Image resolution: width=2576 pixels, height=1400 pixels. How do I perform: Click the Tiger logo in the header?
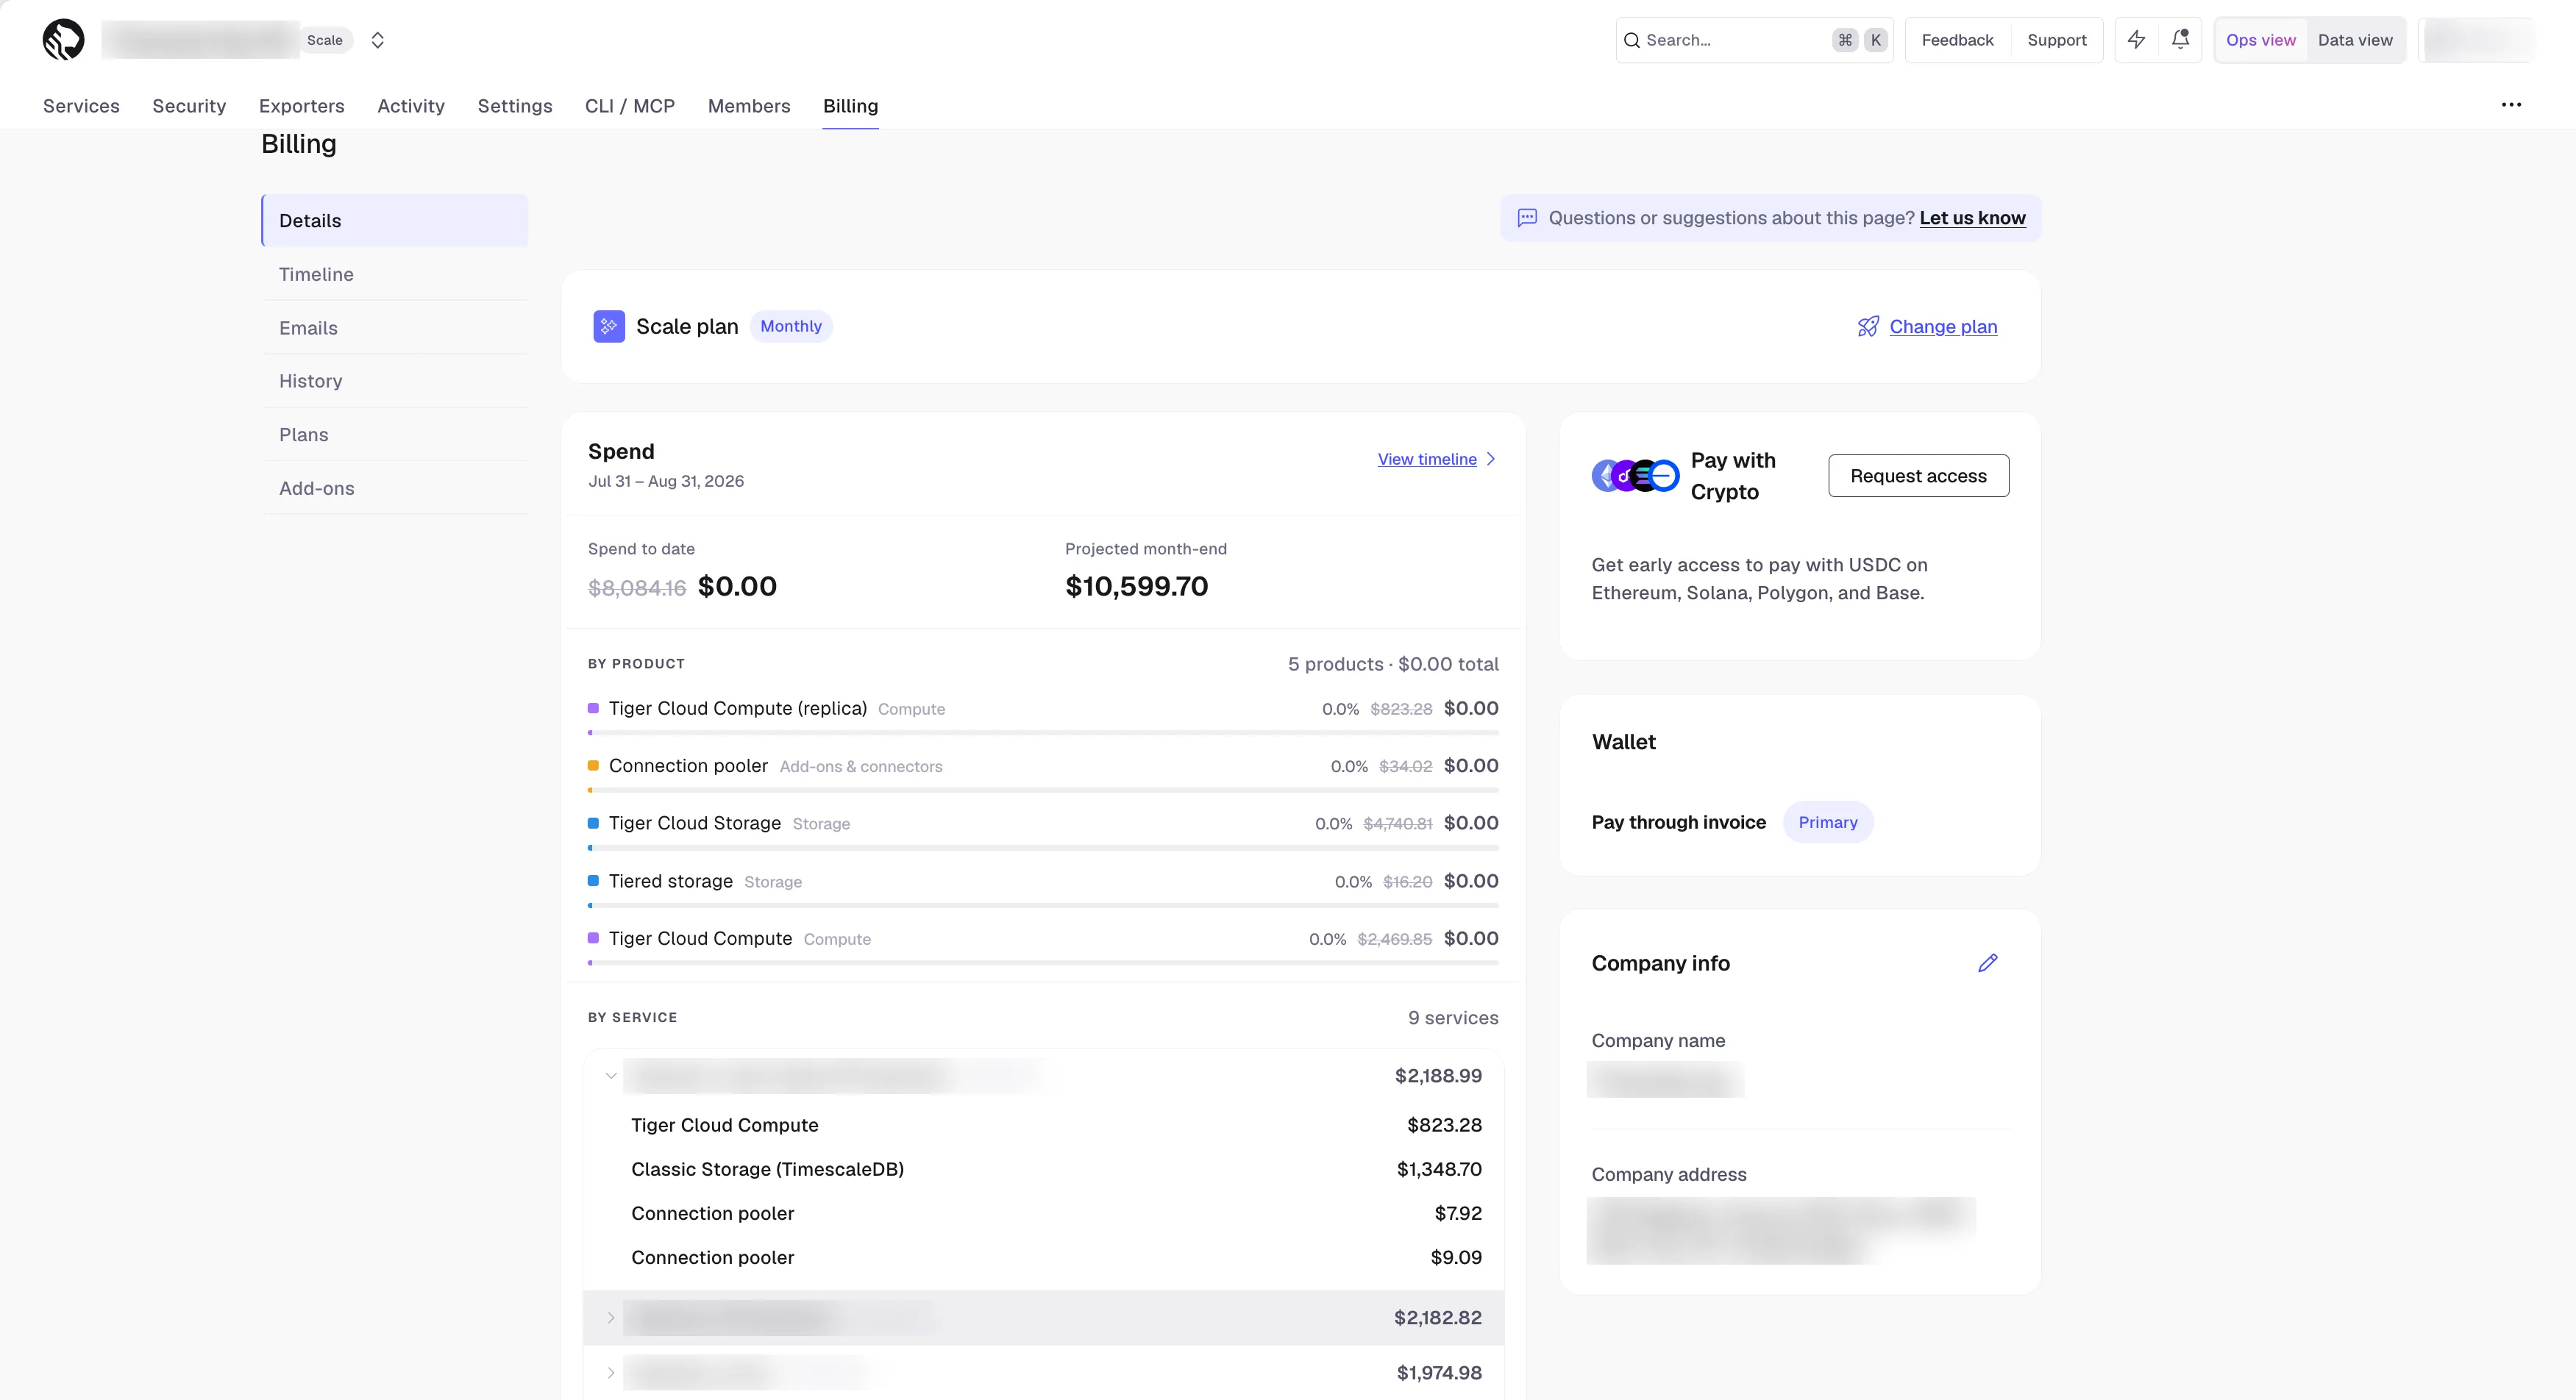[x=63, y=40]
